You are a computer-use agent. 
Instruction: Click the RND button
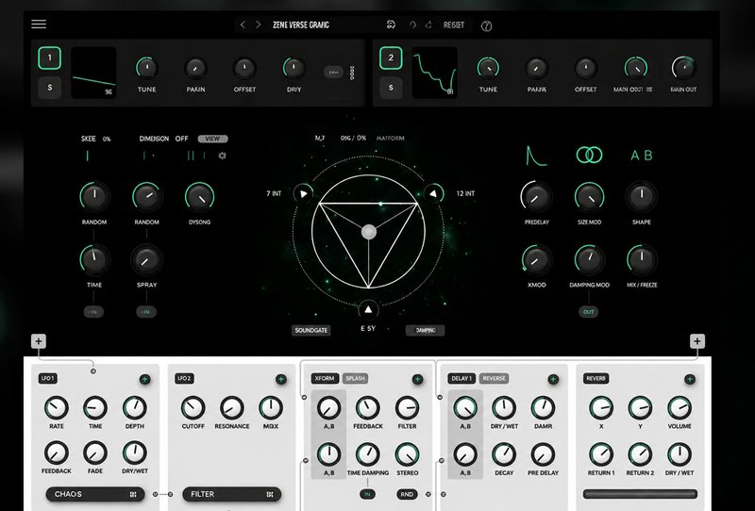click(407, 494)
